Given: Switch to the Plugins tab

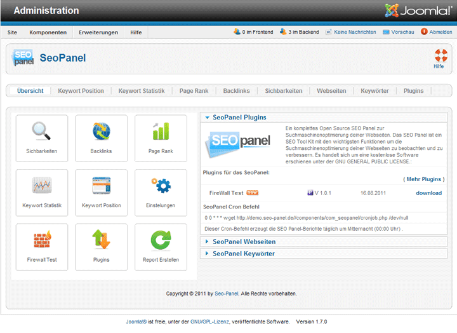Looking at the screenshot, I should pos(414,91).
